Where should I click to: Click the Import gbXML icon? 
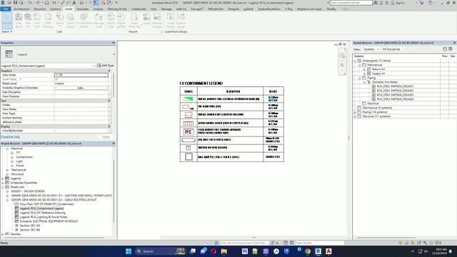click(121, 21)
